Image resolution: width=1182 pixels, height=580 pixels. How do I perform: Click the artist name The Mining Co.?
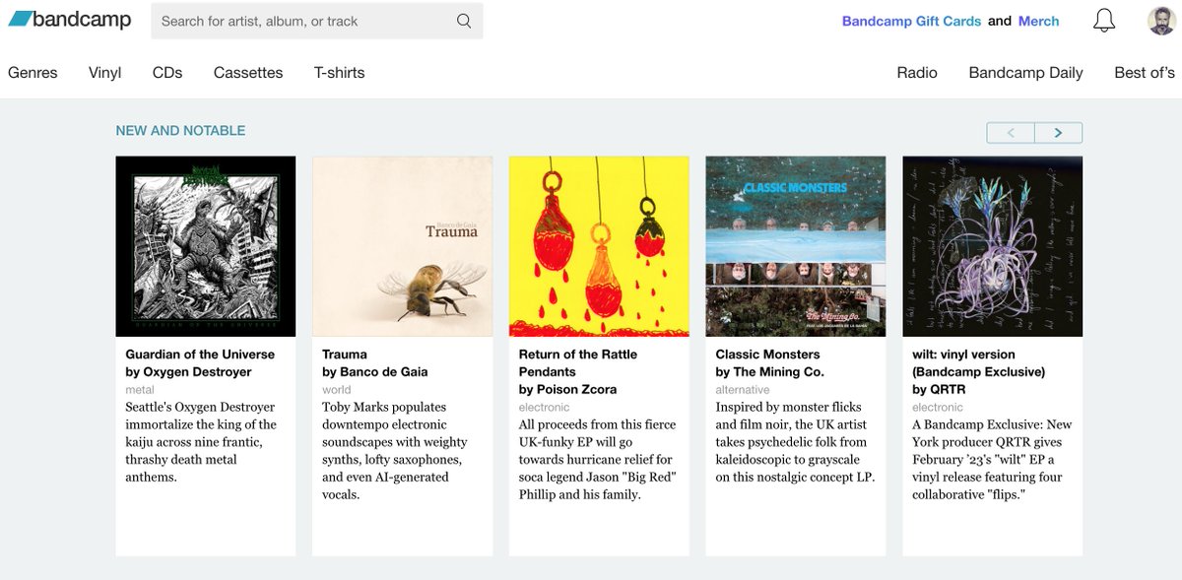(778, 372)
